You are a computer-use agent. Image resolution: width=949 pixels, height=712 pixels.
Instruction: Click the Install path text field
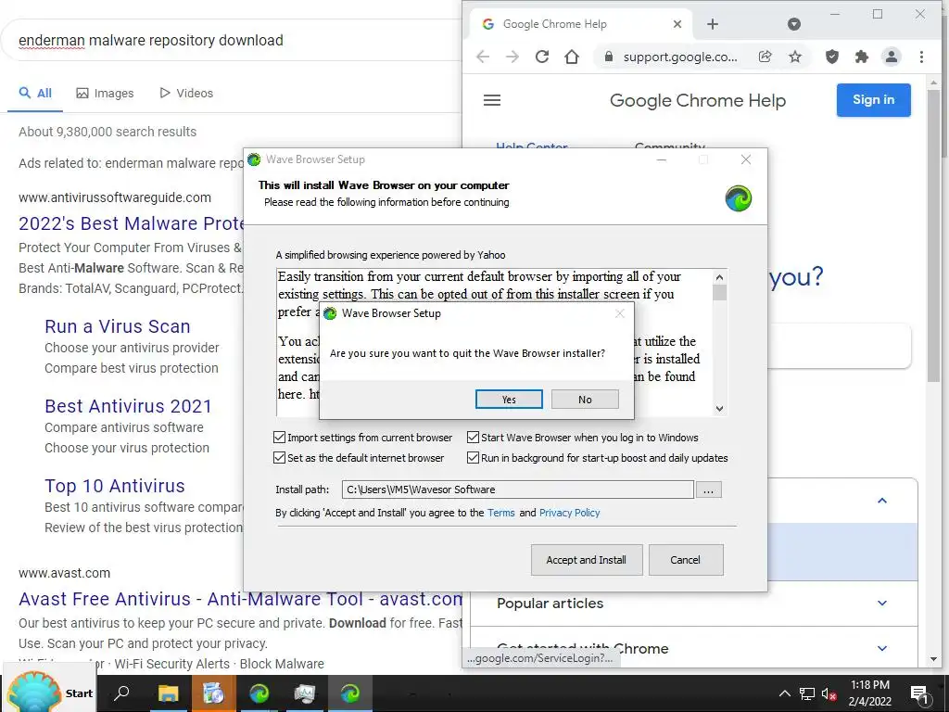click(517, 489)
